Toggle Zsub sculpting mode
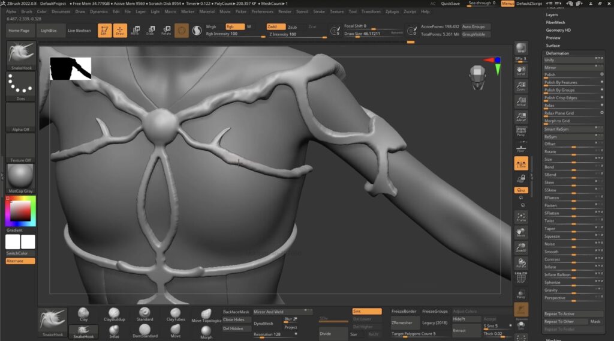614x341 pixels. point(292,27)
